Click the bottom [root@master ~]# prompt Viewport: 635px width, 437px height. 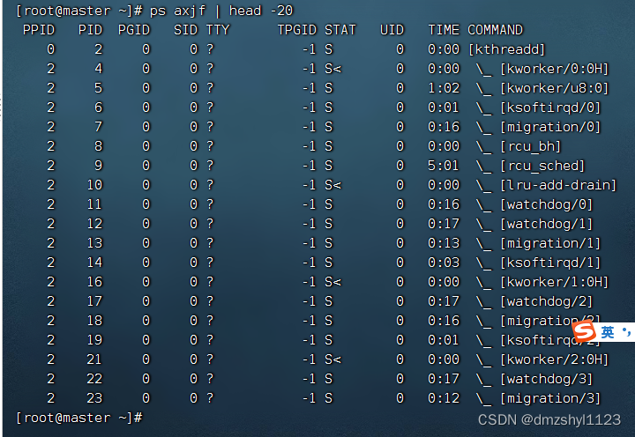pyautogui.click(x=79, y=418)
